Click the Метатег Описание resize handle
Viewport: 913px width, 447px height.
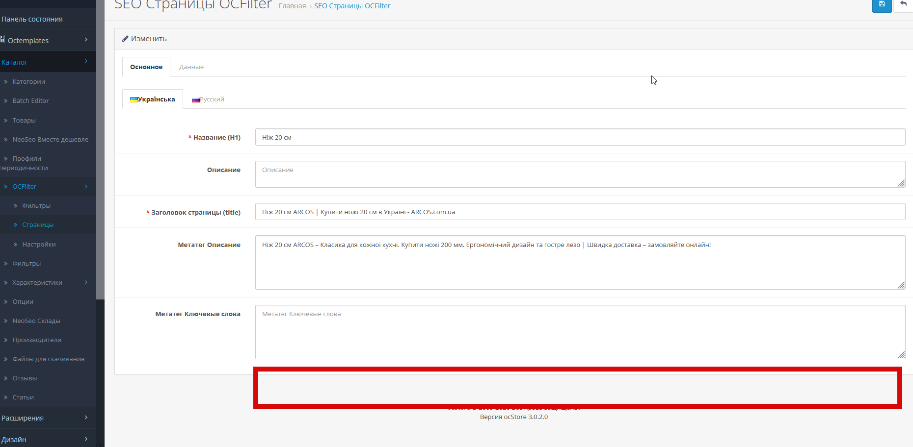(x=901, y=285)
